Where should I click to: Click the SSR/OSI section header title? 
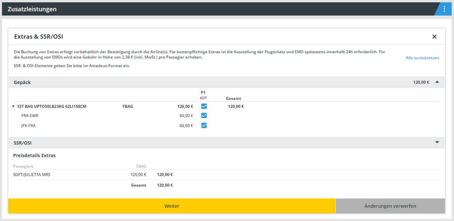pyautogui.click(x=23, y=143)
